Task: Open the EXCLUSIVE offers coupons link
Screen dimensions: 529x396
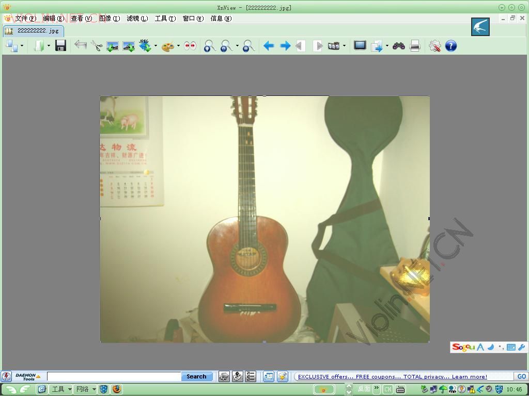Action: pyautogui.click(x=393, y=376)
